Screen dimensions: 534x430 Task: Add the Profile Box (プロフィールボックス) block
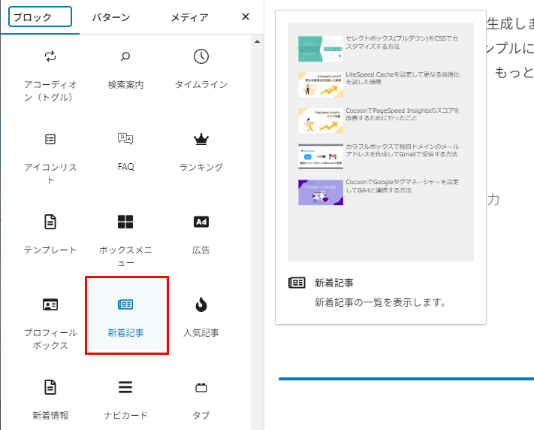50,319
